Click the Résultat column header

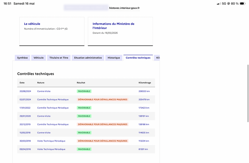(81, 83)
